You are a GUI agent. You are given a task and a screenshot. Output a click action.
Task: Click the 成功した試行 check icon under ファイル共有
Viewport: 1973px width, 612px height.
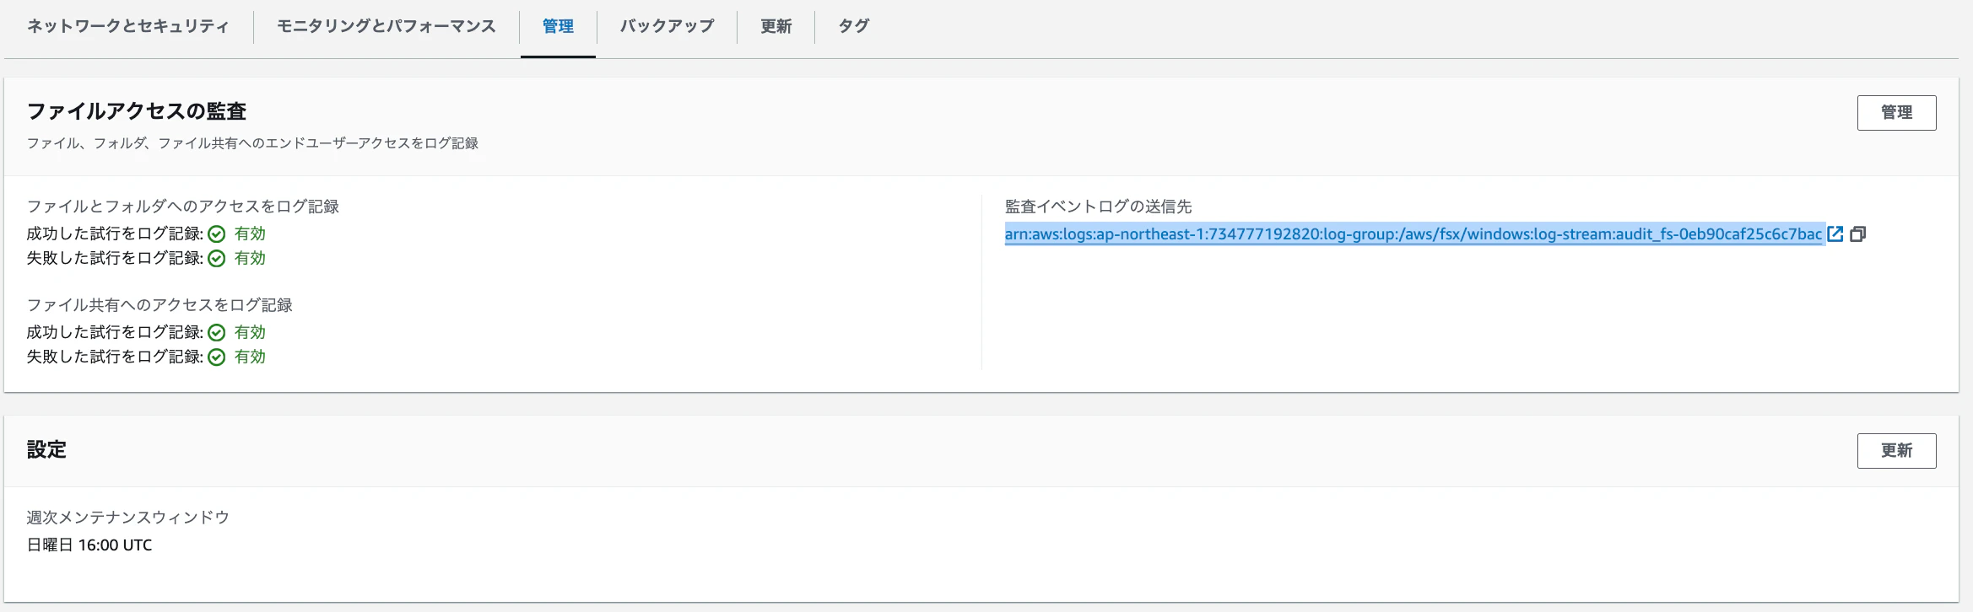pos(217,333)
